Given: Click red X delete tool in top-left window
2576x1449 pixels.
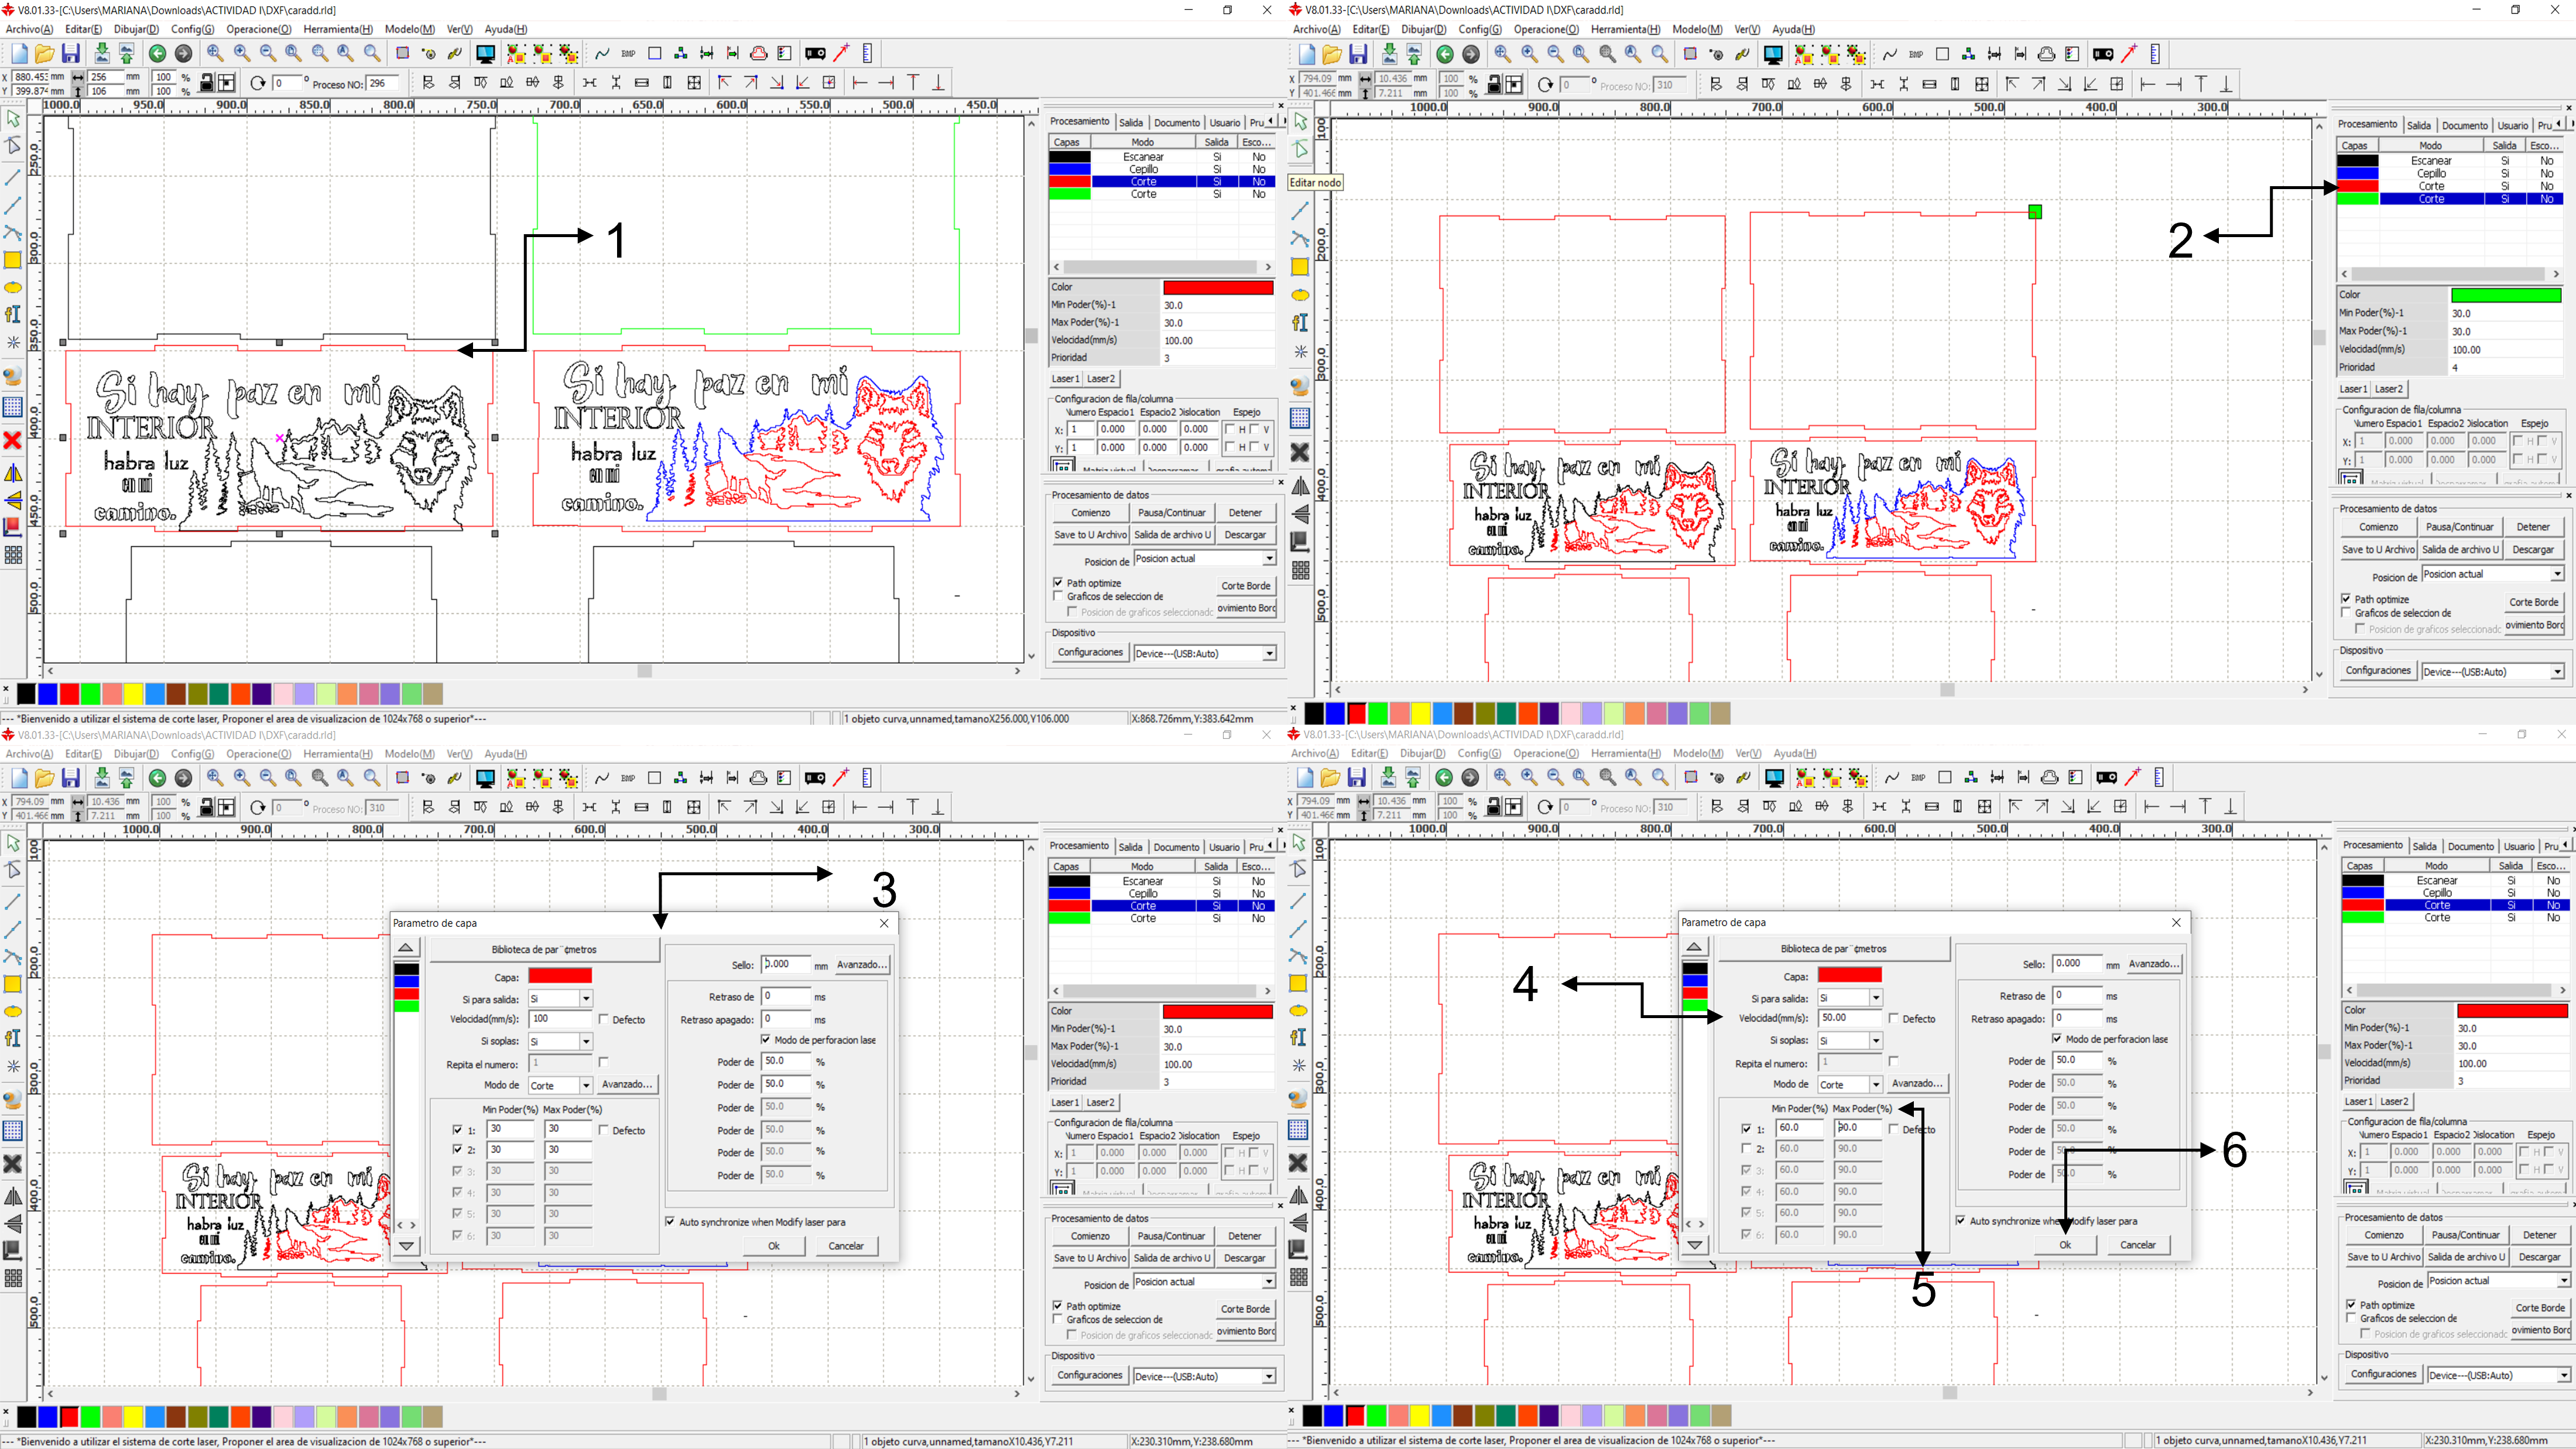Looking at the screenshot, I should [13, 440].
